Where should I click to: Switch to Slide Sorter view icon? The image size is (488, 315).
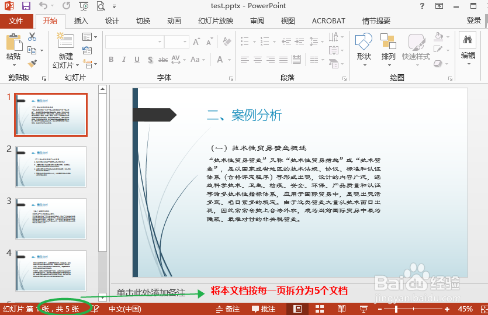point(320,309)
